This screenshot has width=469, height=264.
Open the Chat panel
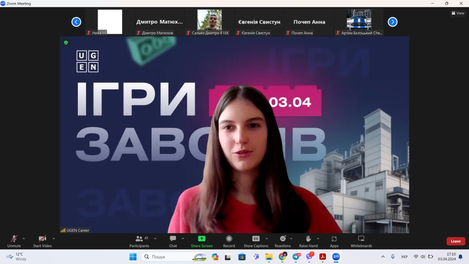point(173,241)
